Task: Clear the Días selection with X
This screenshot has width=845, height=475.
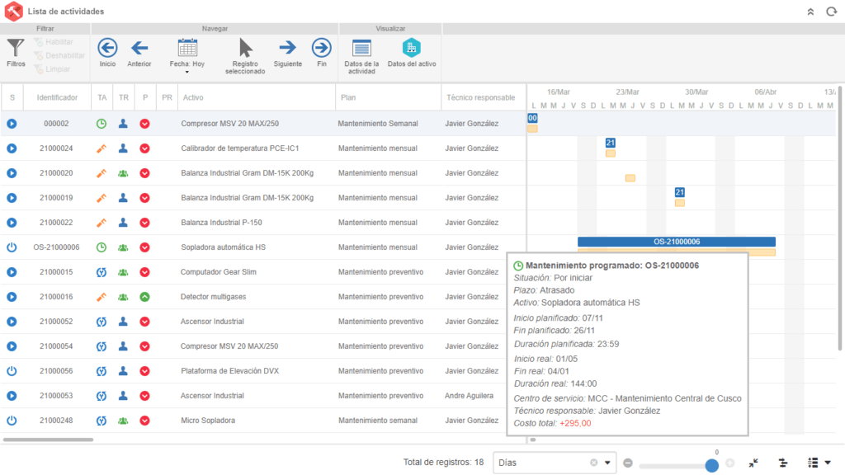Action: click(593, 463)
